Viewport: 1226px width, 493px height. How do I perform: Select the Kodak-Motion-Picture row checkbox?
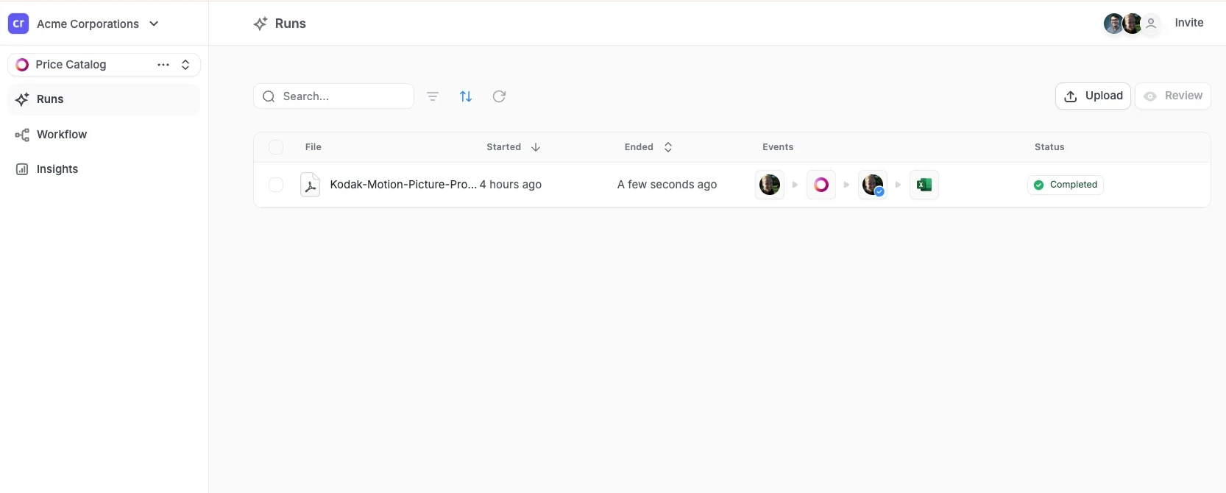(276, 185)
